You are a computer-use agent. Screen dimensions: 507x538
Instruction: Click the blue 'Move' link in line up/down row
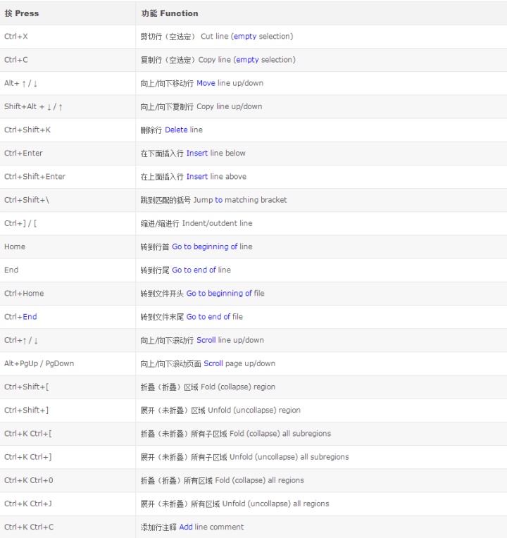(x=206, y=83)
